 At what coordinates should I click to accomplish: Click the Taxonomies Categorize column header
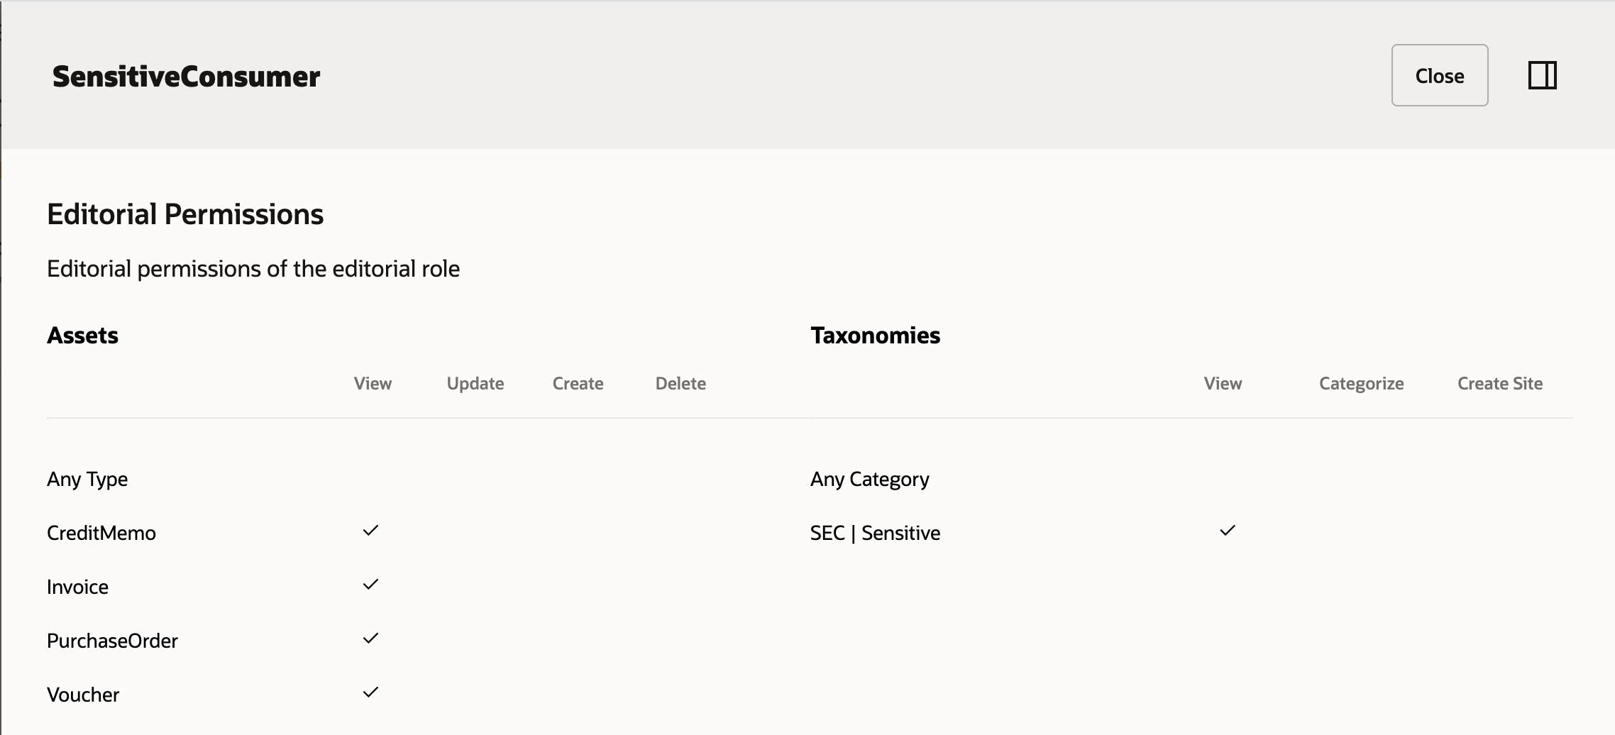(1361, 384)
